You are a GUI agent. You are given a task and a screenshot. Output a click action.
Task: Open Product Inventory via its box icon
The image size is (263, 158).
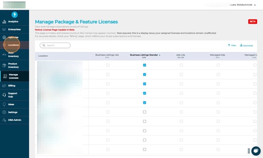point(4,65)
